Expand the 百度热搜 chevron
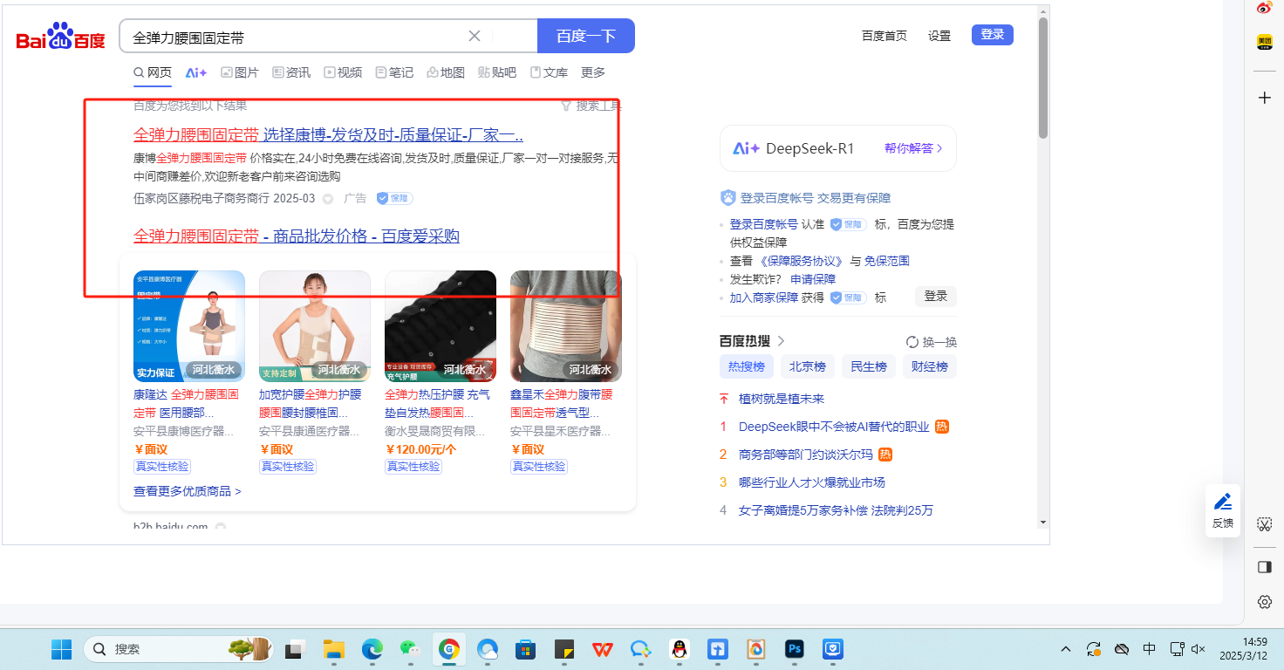This screenshot has height=670, width=1284. 781,341
